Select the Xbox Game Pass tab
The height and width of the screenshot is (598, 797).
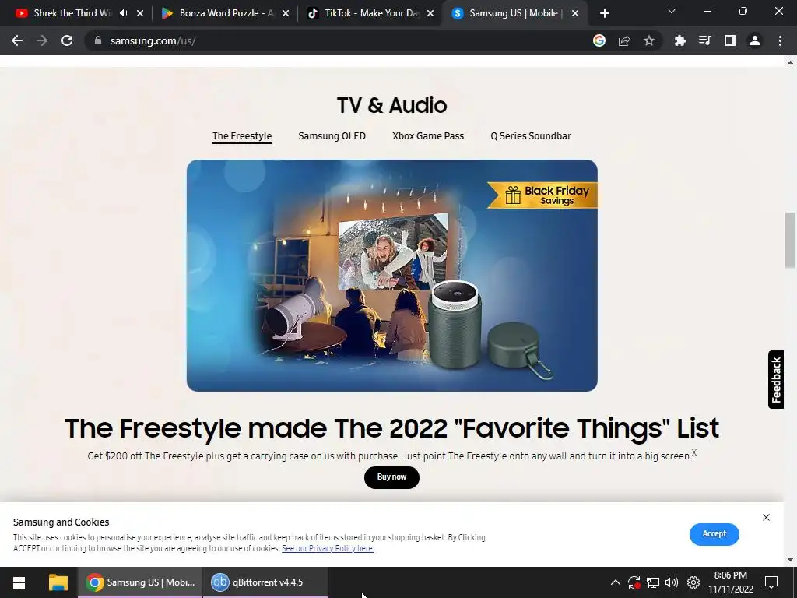(x=428, y=135)
